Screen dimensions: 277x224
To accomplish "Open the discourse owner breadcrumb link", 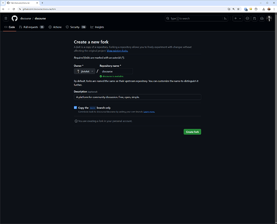I will click(x=26, y=18).
